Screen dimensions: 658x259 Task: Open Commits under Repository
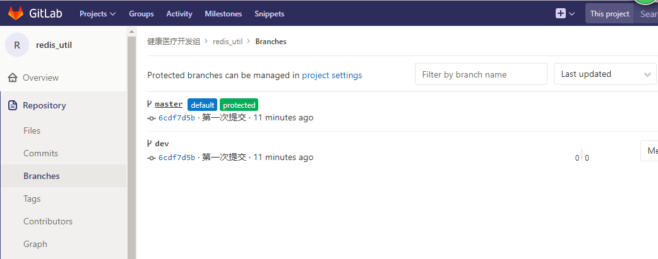(40, 153)
